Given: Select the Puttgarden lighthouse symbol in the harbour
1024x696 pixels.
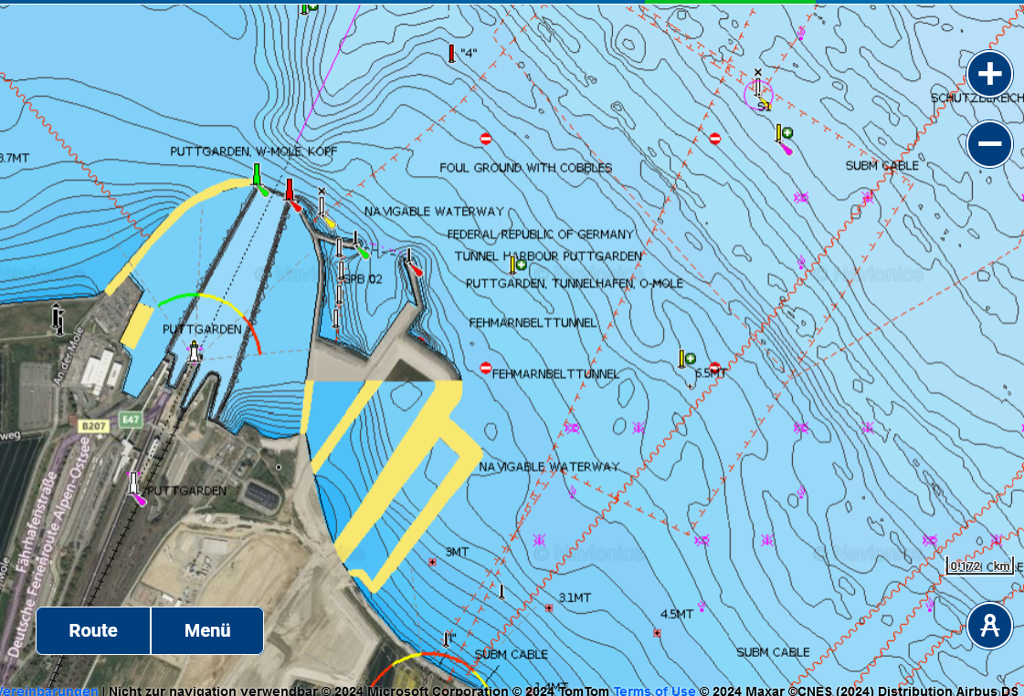Looking at the screenshot, I should pyautogui.click(x=194, y=351).
